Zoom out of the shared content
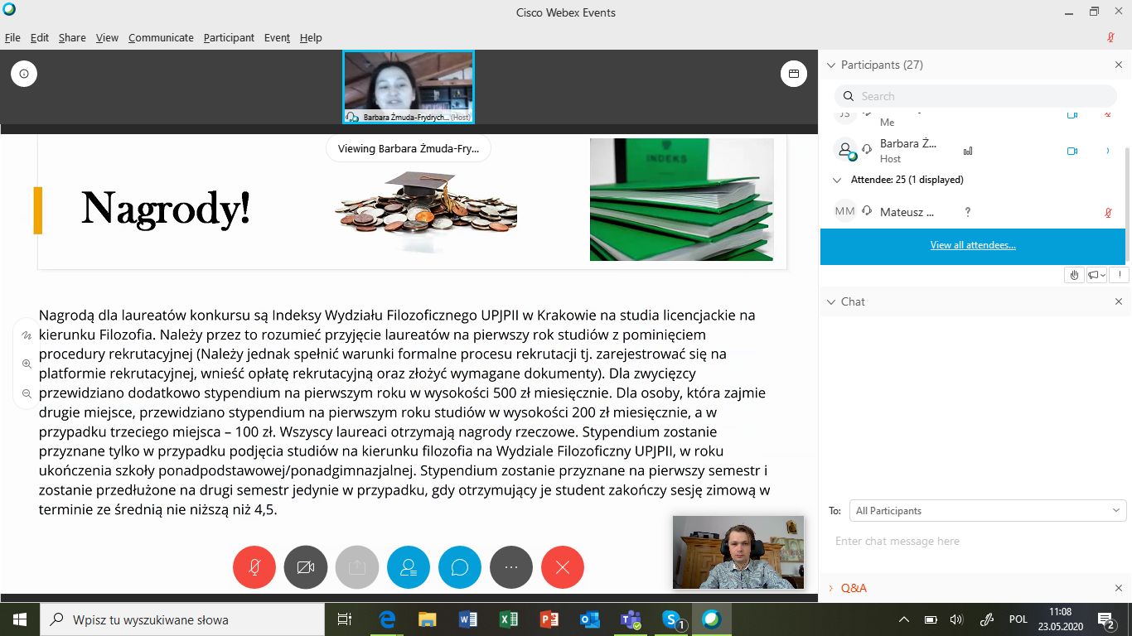This screenshot has height=636, width=1132. 27,393
